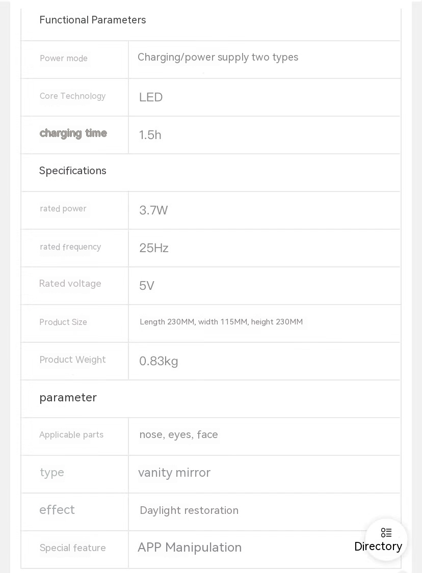
Task: Select the Power mode label cell
Action: tap(64, 59)
